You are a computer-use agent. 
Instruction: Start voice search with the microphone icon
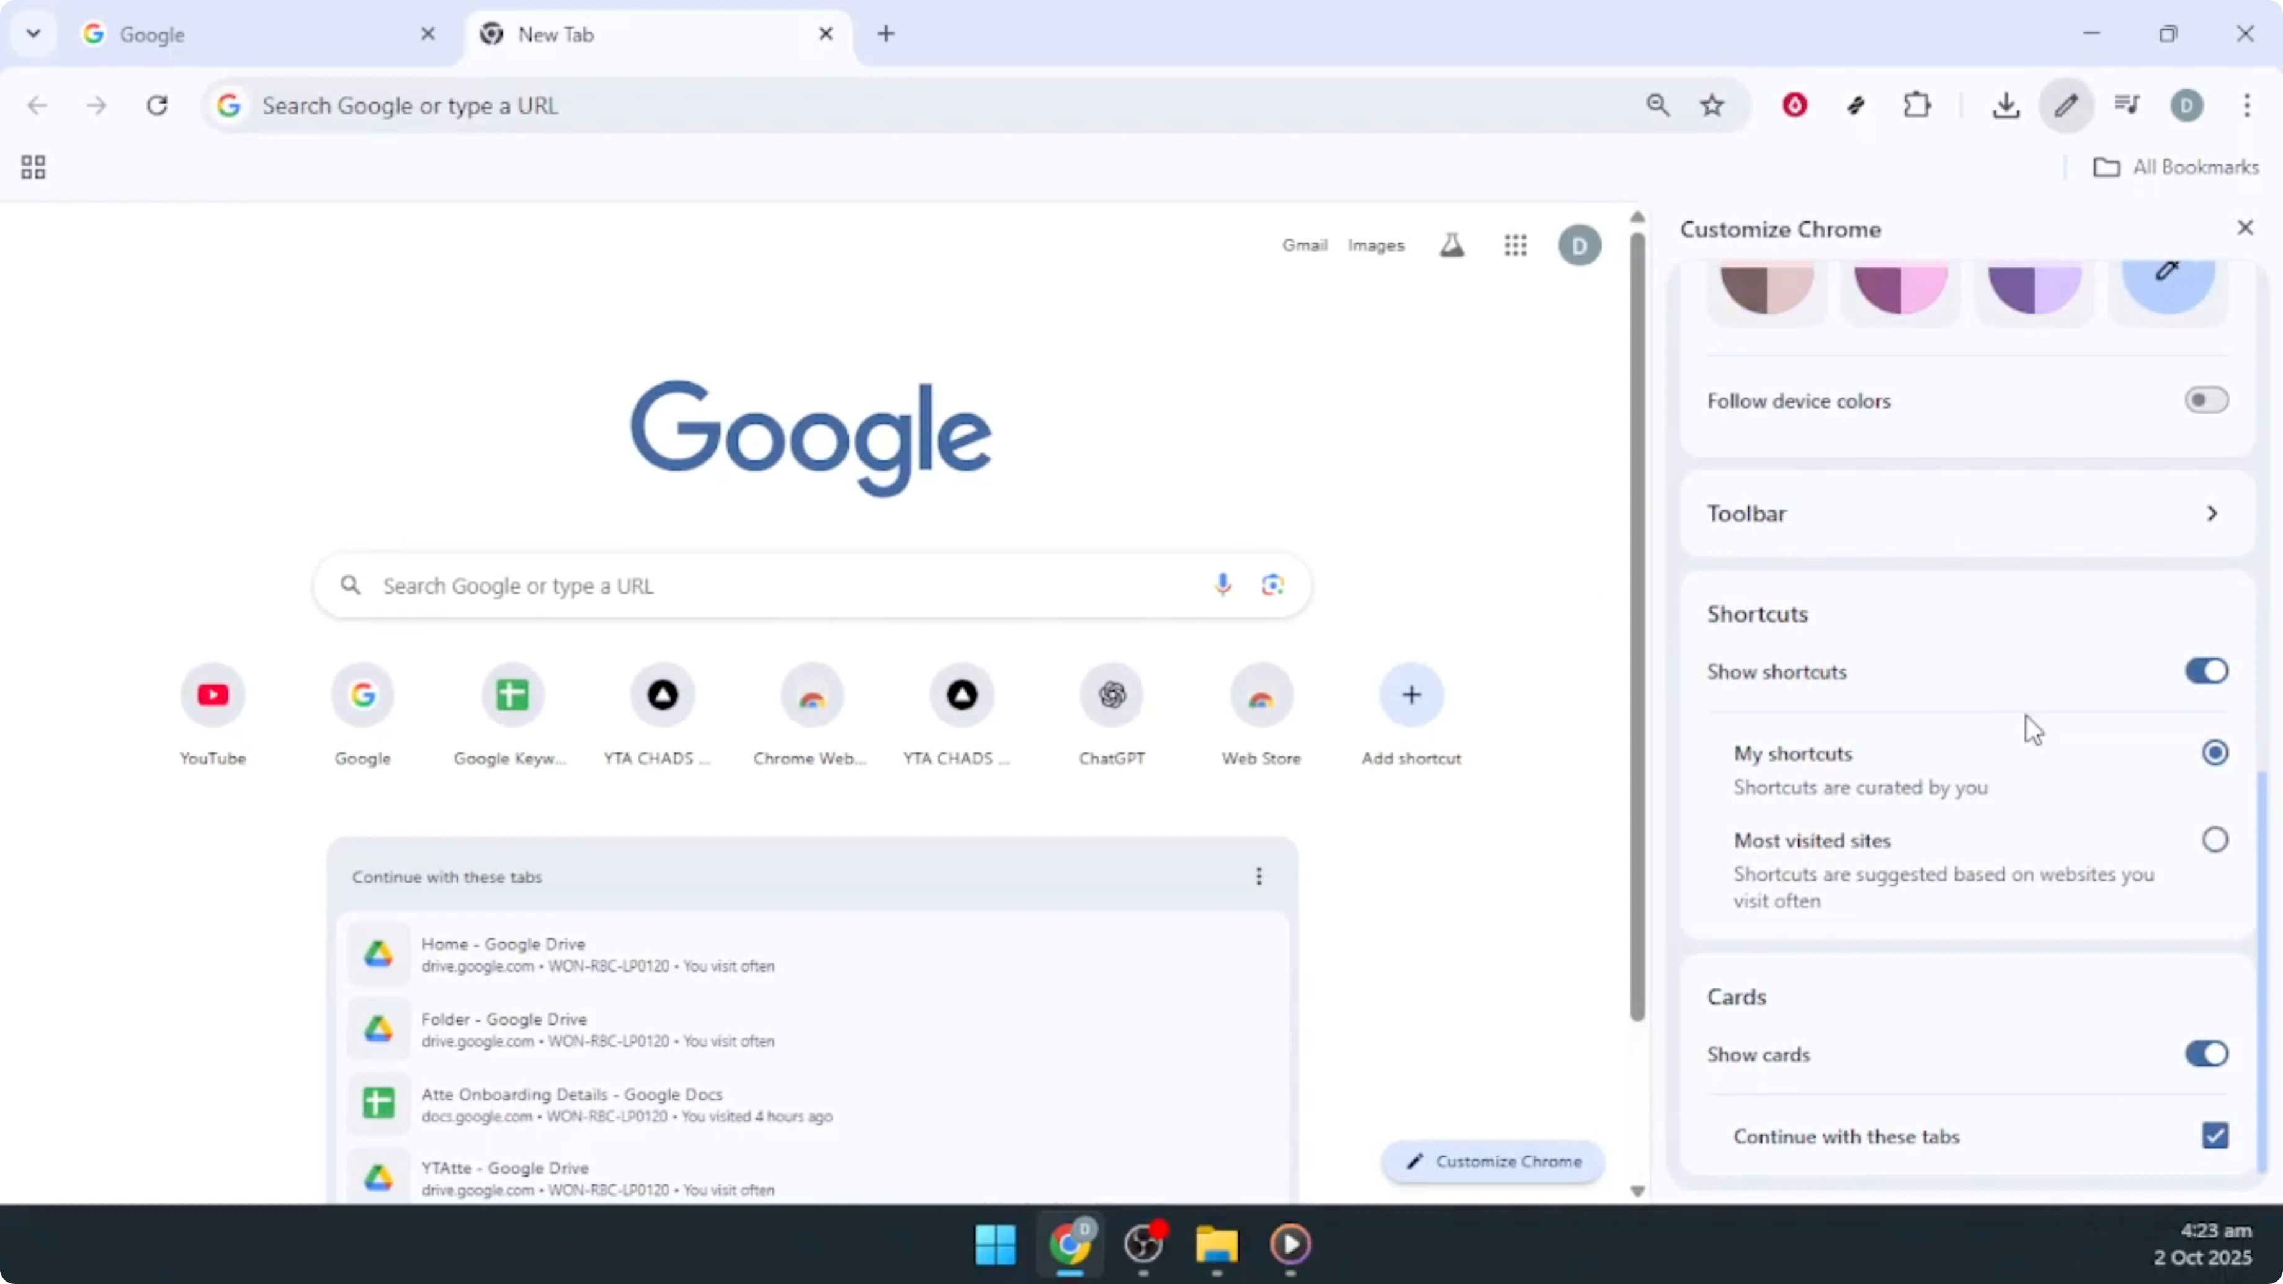(1222, 584)
